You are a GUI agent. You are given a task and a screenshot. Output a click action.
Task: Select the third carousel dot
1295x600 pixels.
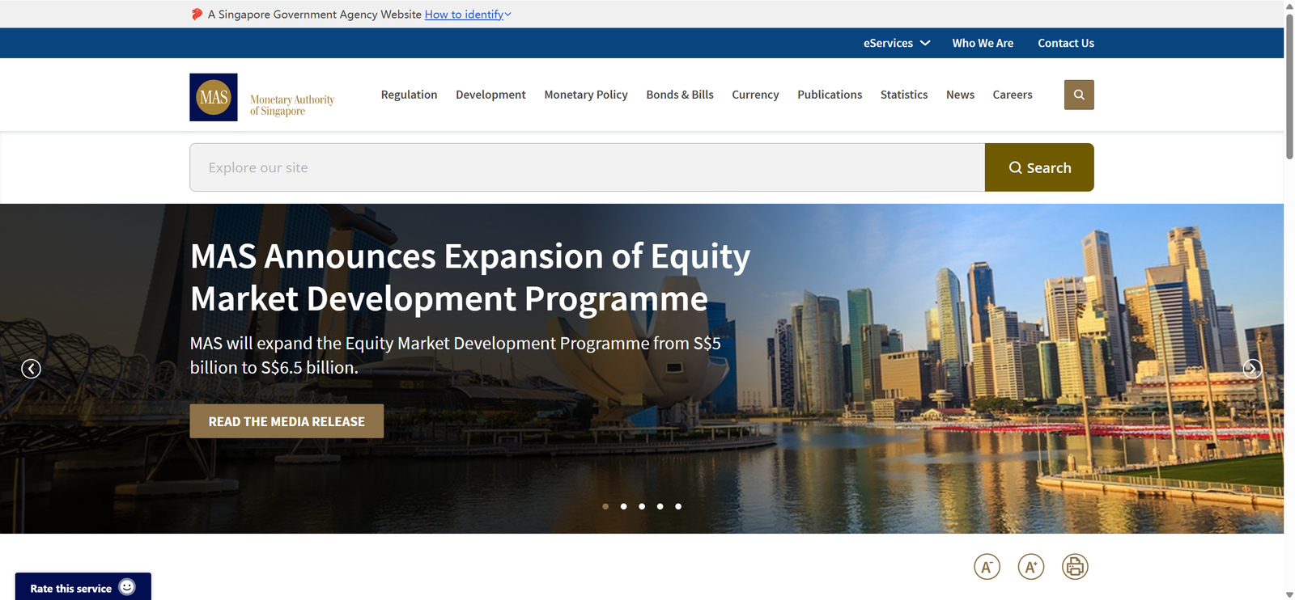tap(642, 506)
